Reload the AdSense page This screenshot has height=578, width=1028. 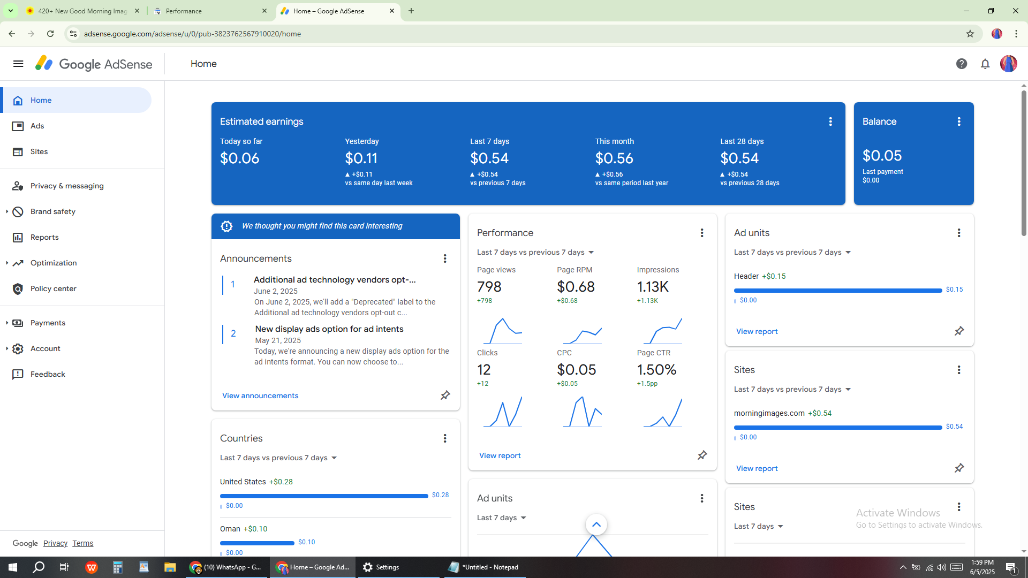pos(50,34)
